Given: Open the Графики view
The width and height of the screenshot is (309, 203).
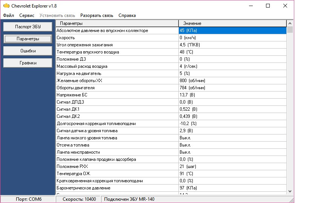Looking at the screenshot, I should coord(28,63).
